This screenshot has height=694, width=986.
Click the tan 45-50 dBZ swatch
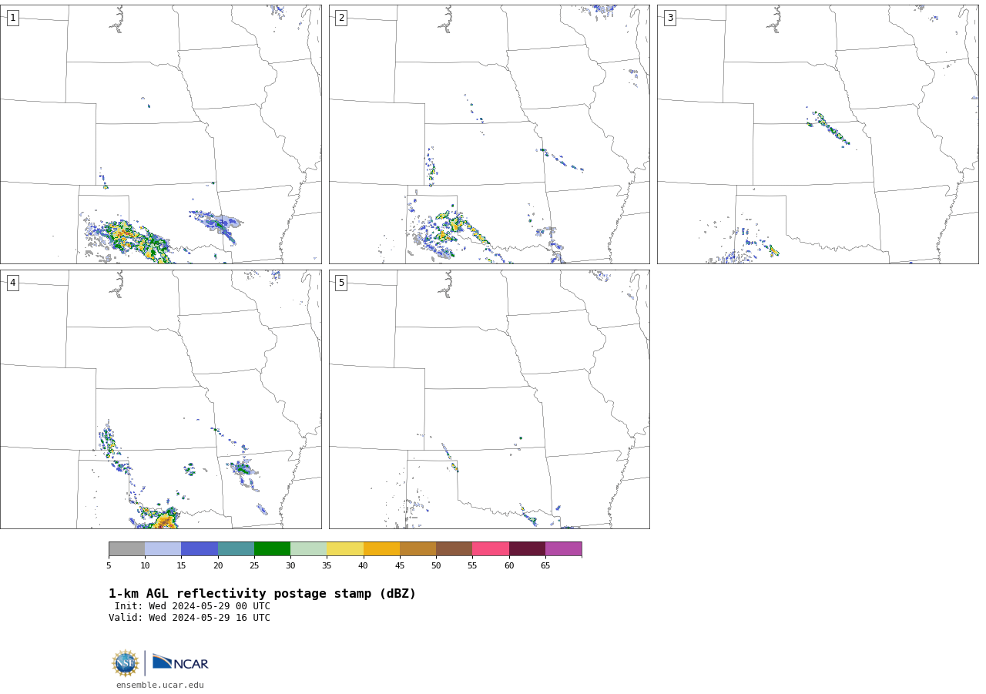(418, 548)
